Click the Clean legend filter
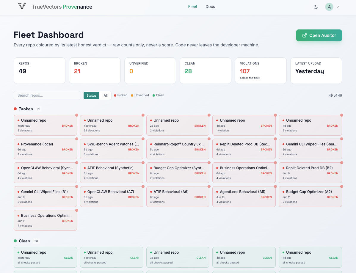 pyautogui.click(x=158, y=95)
